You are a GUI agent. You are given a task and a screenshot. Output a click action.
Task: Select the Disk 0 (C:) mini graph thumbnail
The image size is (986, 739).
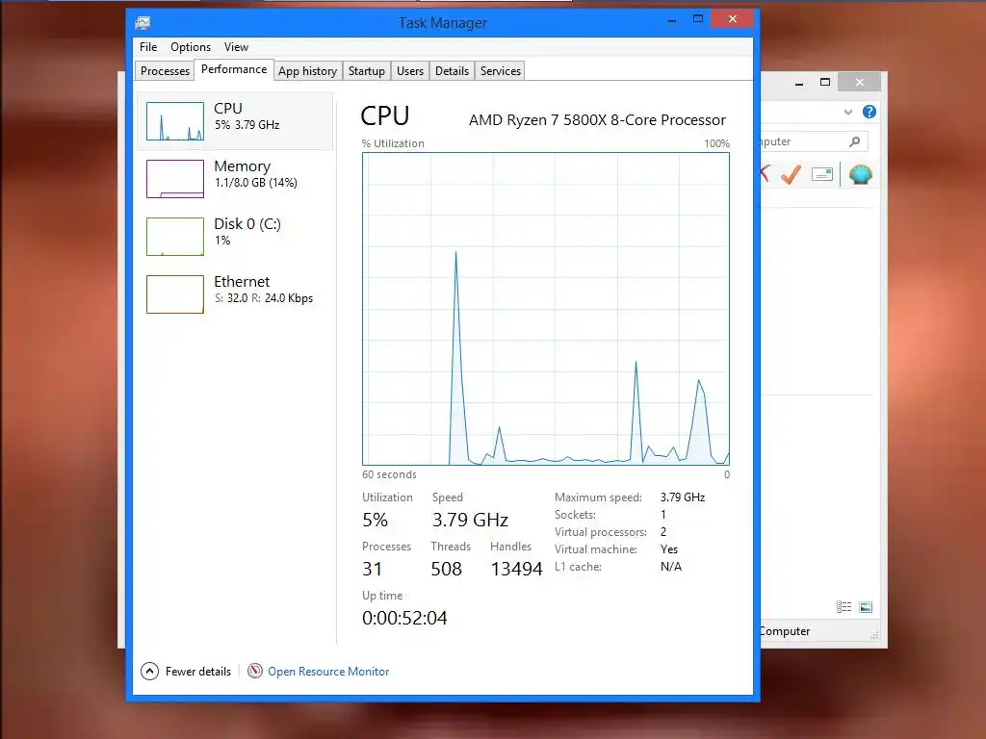click(x=175, y=237)
